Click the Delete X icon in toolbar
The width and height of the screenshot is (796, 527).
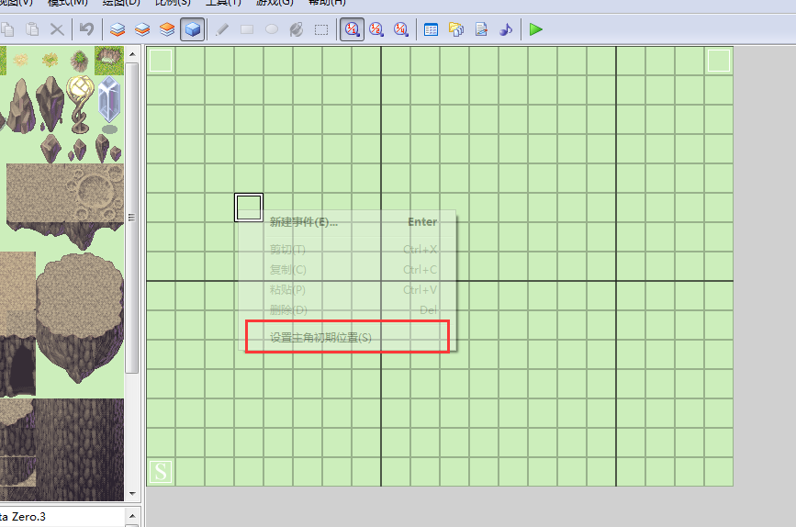57,29
